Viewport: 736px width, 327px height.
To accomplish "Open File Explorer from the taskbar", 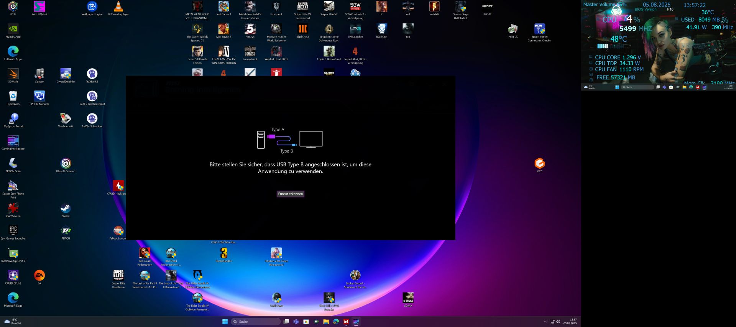I will 326,322.
